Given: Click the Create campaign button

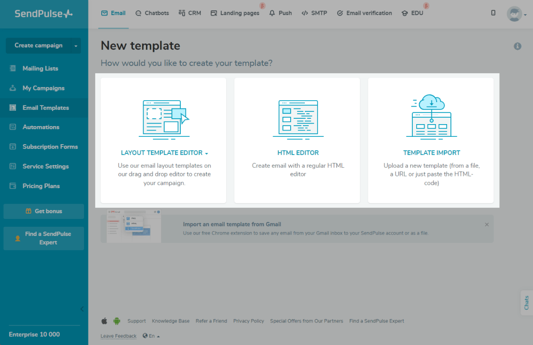Looking at the screenshot, I should point(39,45).
